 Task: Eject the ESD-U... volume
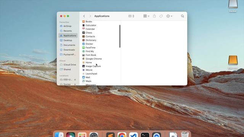[x=75, y=80]
